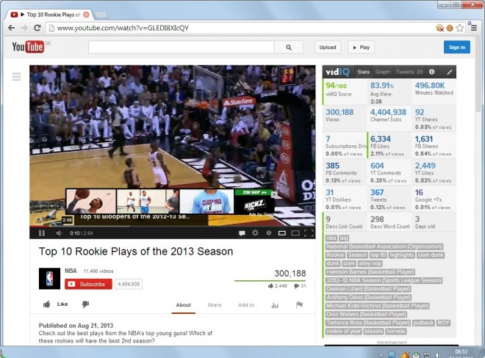This screenshot has height=358, width=485.
Task: Click search magnifier button
Action: [x=289, y=47]
